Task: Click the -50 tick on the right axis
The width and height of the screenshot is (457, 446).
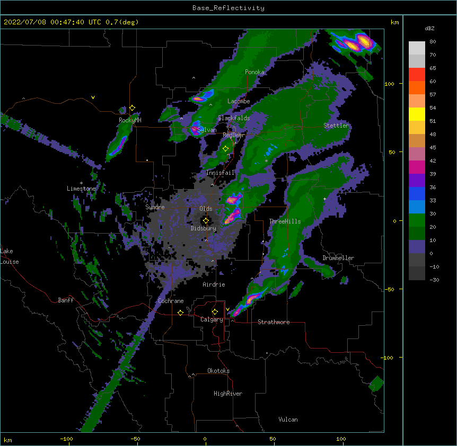Action: click(389, 289)
